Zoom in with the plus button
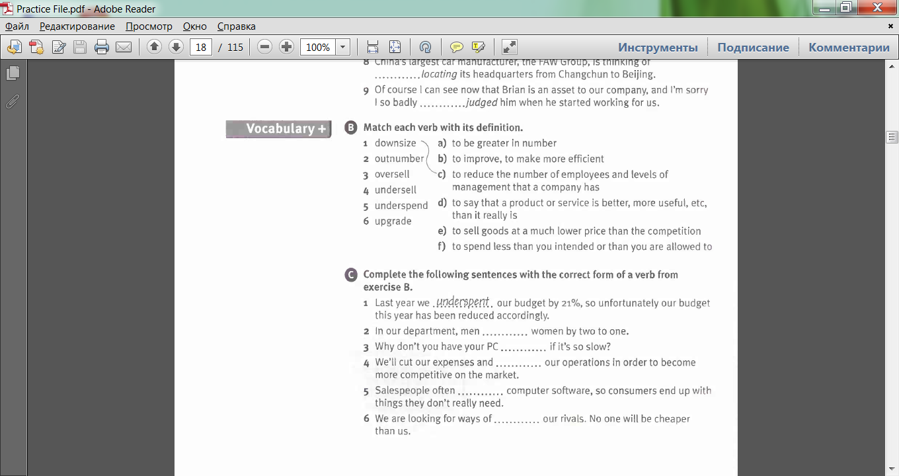The image size is (899, 476). (286, 47)
